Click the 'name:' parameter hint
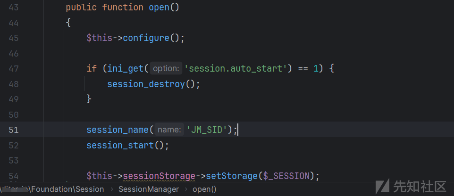454x196 pixels. click(169, 130)
